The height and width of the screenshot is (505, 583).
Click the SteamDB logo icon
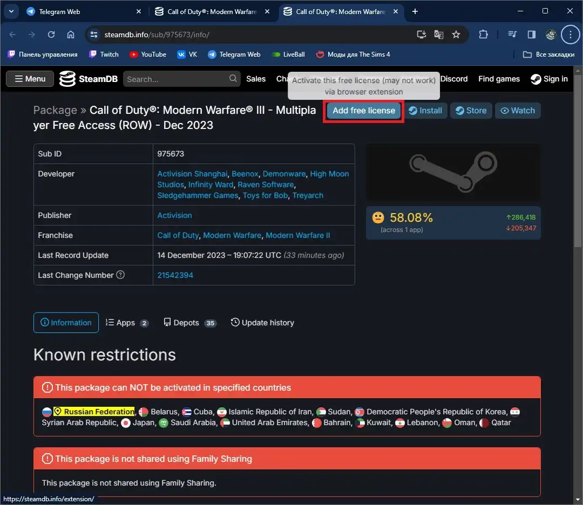(67, 79)
